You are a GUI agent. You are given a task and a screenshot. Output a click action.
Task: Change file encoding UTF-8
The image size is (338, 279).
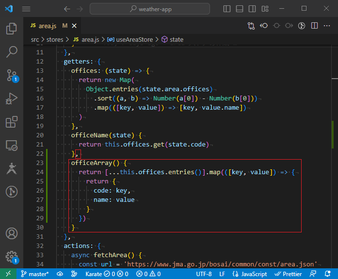point(204,274)
